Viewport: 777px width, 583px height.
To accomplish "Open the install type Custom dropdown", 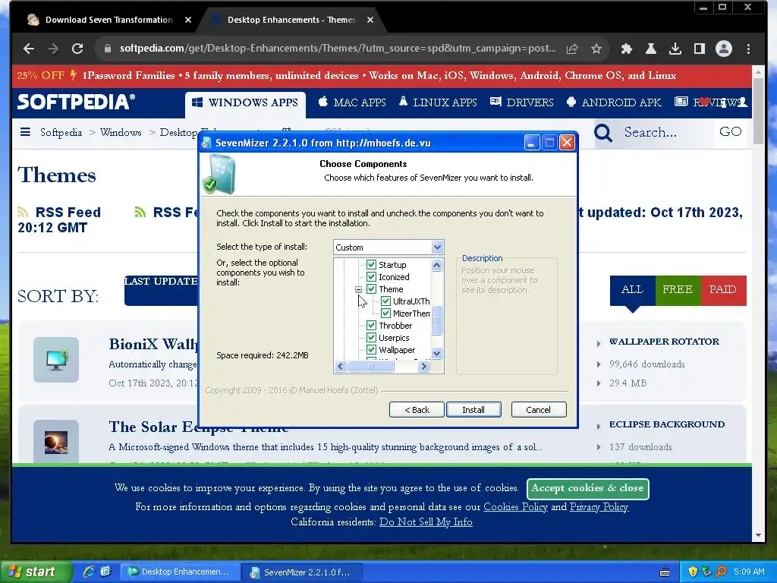I will click(388, 247).
